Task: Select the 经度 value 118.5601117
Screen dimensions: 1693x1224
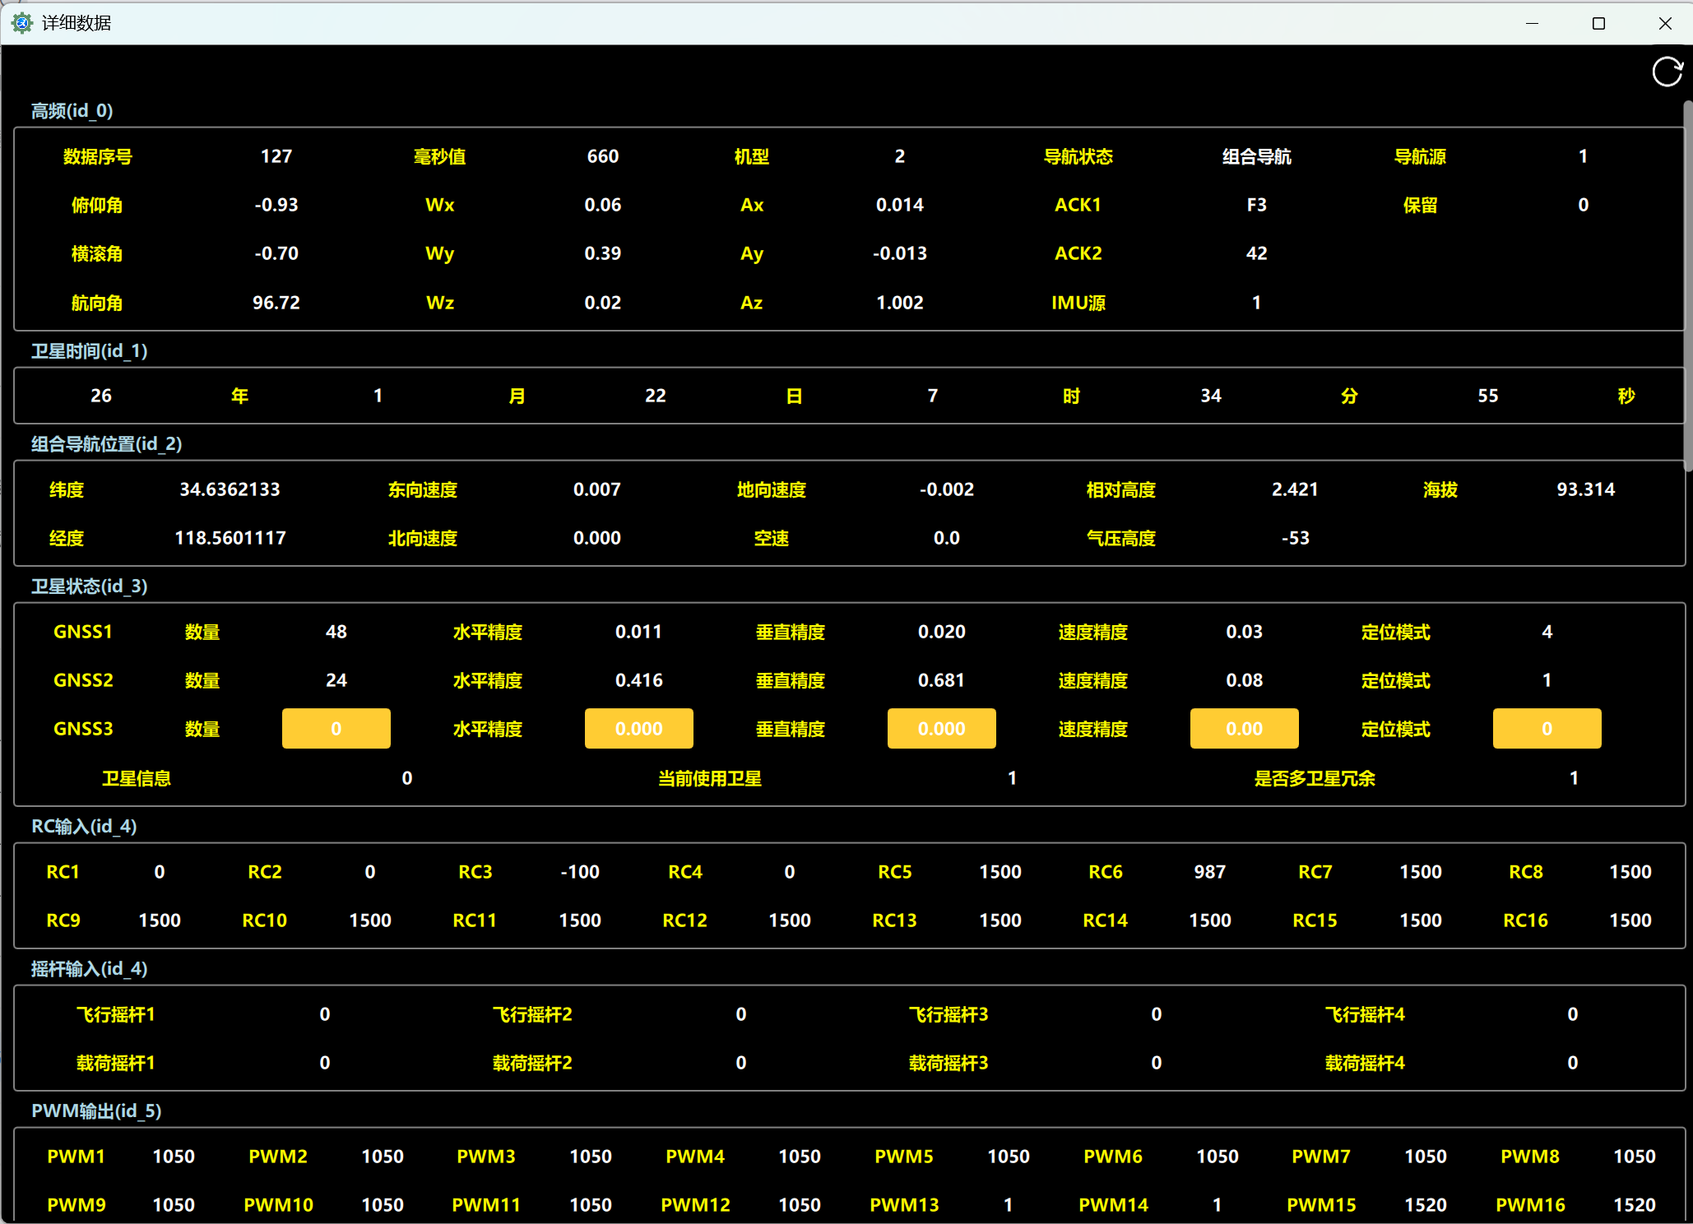Action: point(230,538)
